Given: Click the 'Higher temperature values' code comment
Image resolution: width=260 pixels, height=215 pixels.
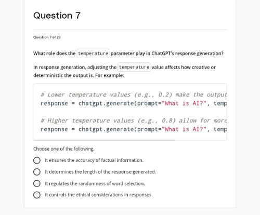Looking at the screenshot, I should coord(134,120).
